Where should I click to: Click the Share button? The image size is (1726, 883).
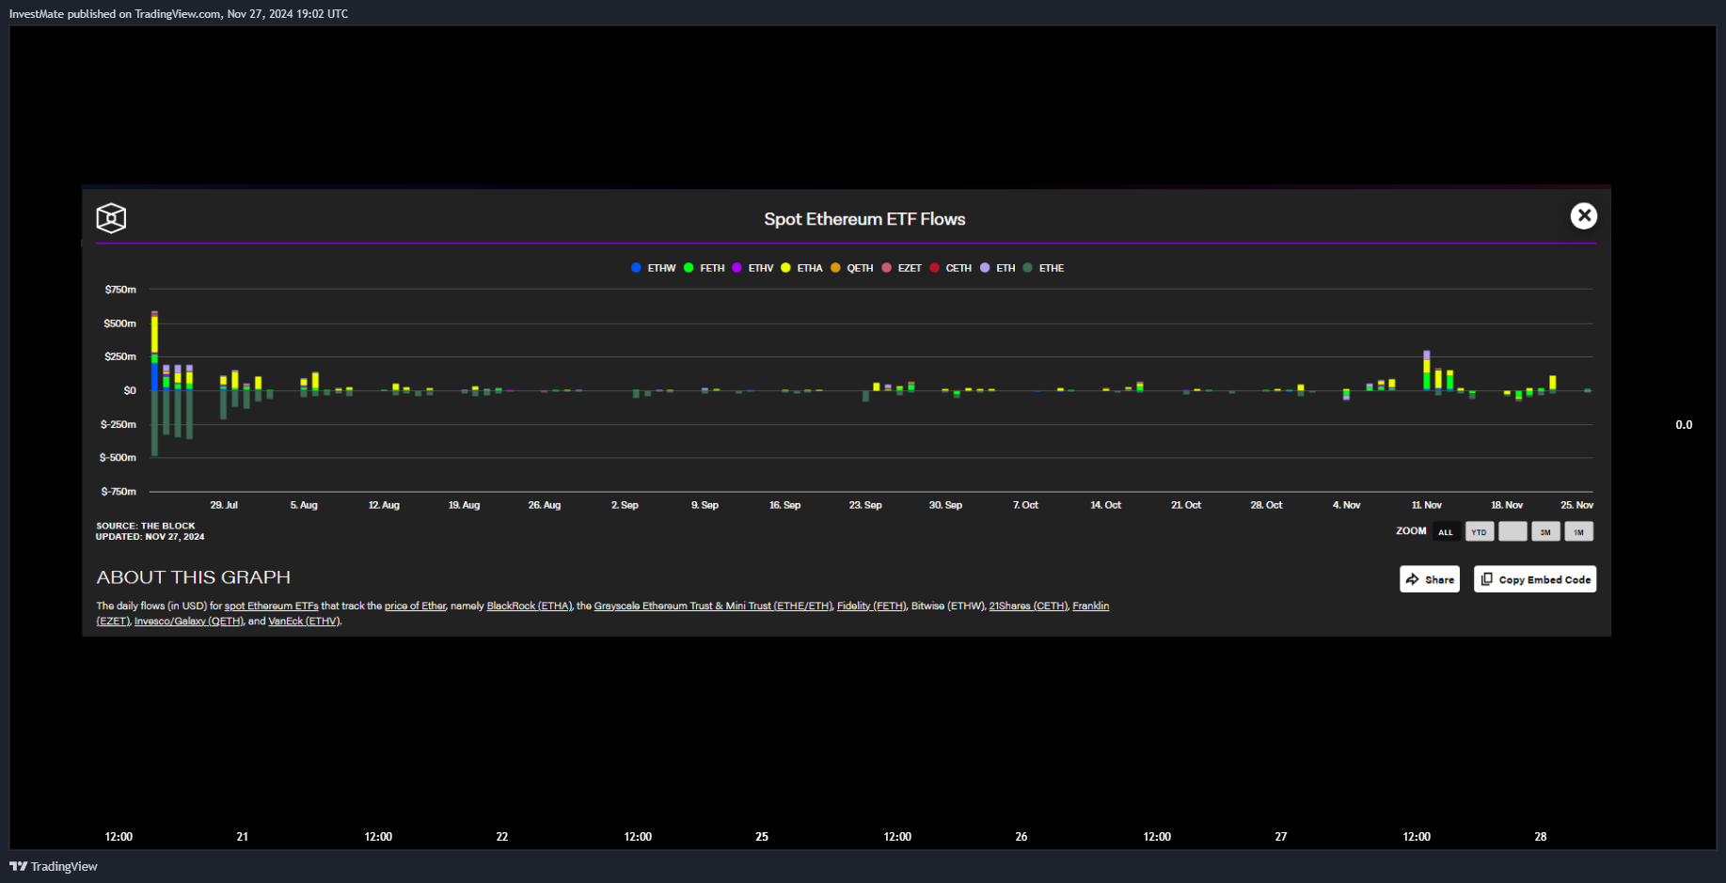click(x=1430, y=579)
